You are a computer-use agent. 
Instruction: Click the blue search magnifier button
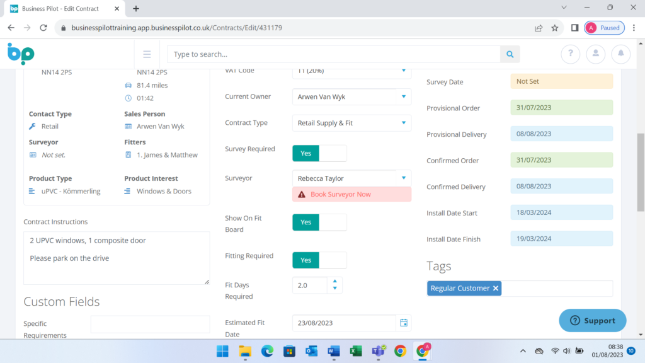(510, 54)
